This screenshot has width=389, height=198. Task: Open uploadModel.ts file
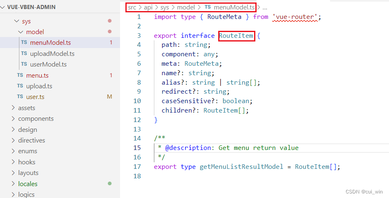pos(52,53)
